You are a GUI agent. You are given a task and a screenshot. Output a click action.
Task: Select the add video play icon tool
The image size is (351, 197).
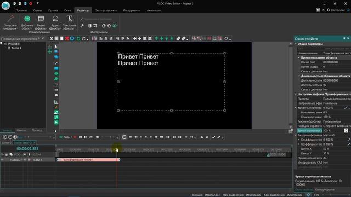coord(56,123)
